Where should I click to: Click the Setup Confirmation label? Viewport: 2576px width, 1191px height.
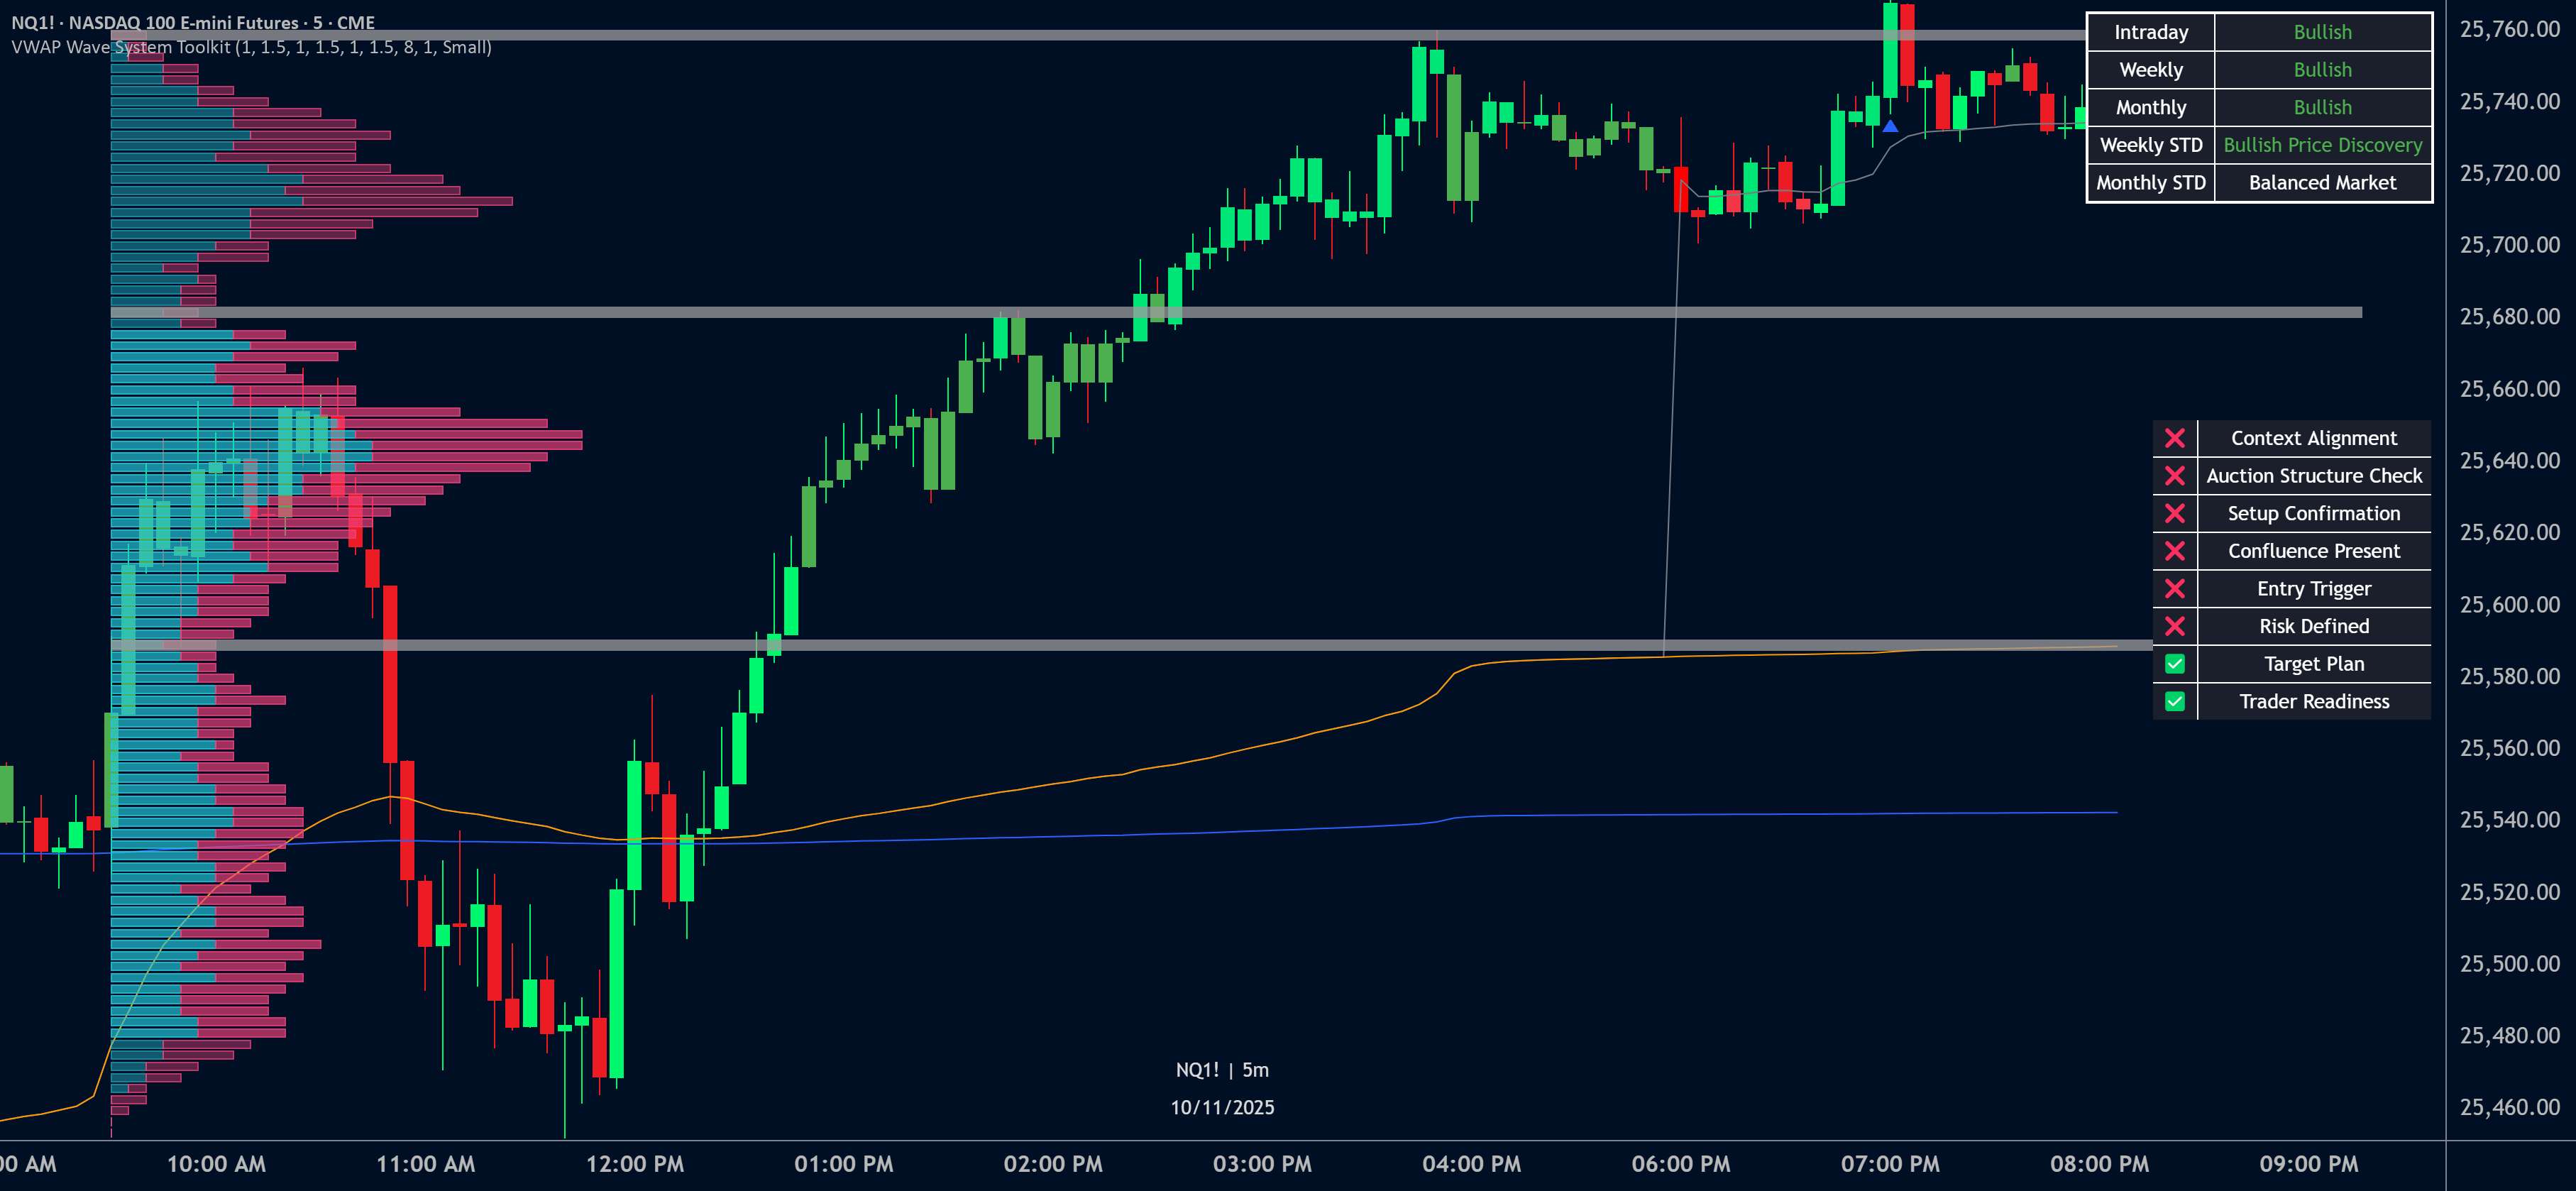coord(2313,513)
